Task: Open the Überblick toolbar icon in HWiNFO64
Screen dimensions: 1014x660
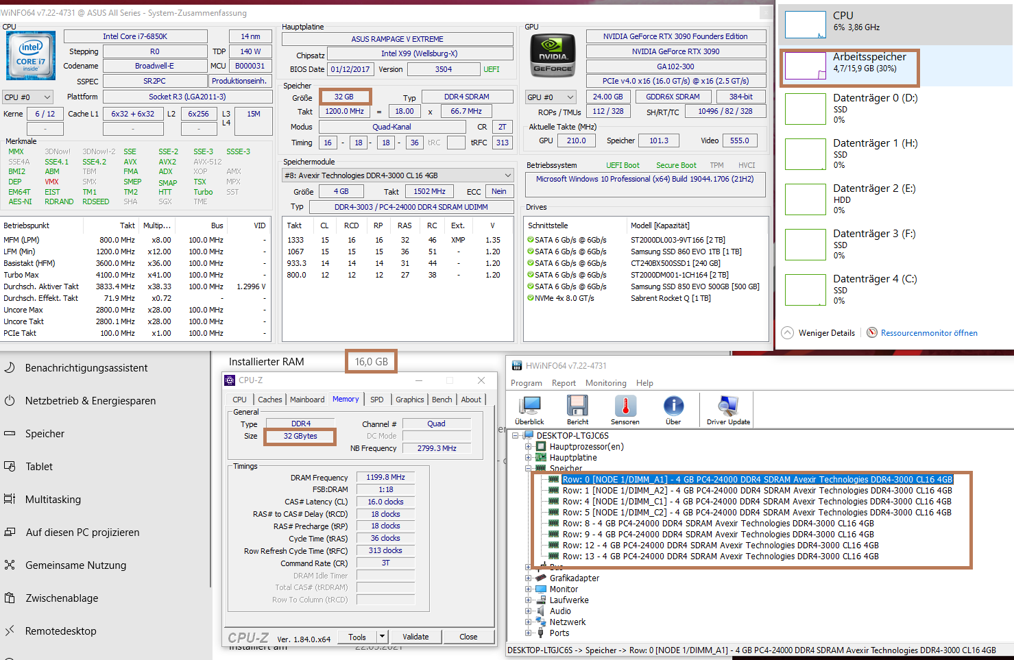Action: [529, 406]
